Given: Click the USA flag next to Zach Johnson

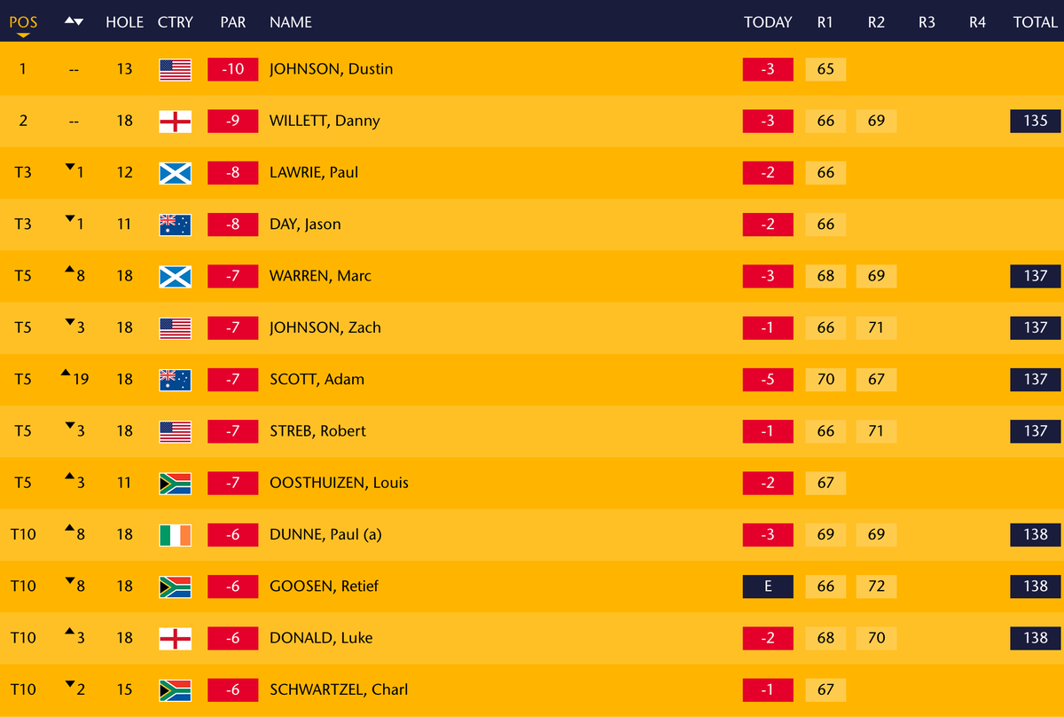Looking at the screenshot, I should 175,327.
